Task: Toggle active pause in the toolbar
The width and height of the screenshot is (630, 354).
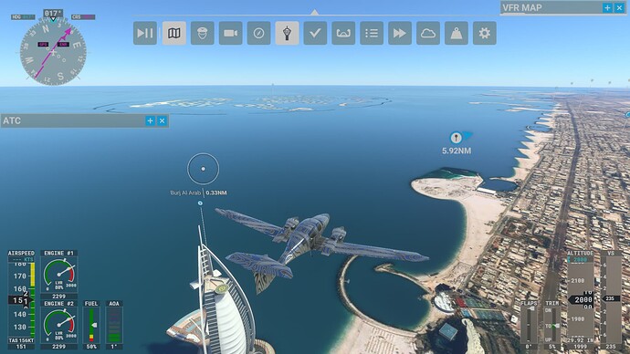Action: point(145,33)
